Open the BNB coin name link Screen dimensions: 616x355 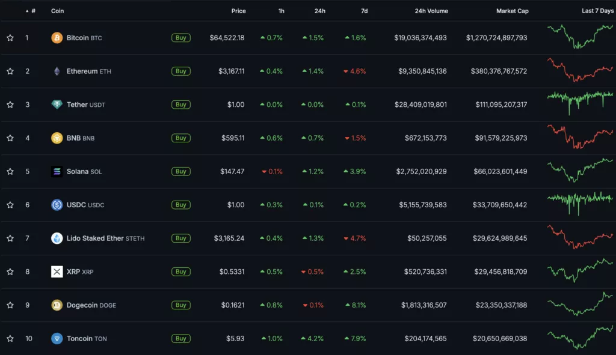tap(73, 138)
